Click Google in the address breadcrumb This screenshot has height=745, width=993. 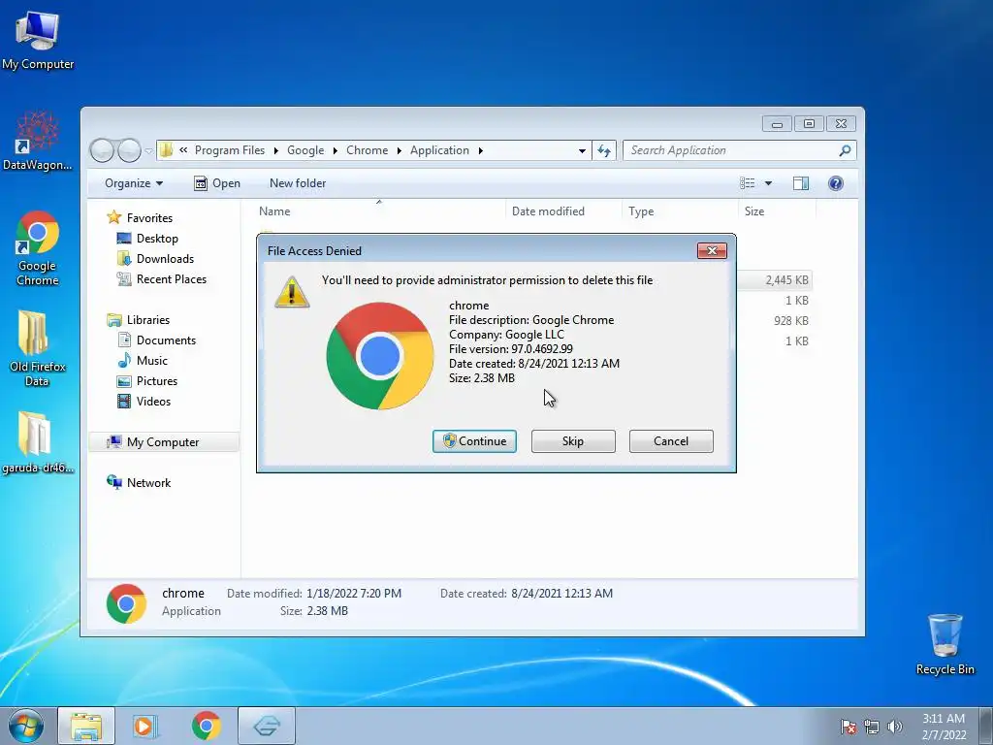pos(305,150)
